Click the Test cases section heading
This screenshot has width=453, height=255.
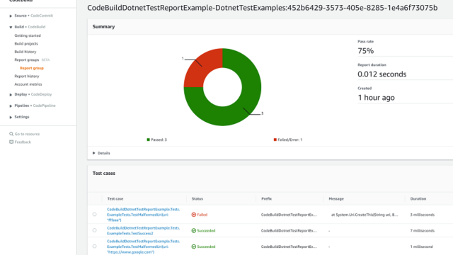click(x=104, y=173)
